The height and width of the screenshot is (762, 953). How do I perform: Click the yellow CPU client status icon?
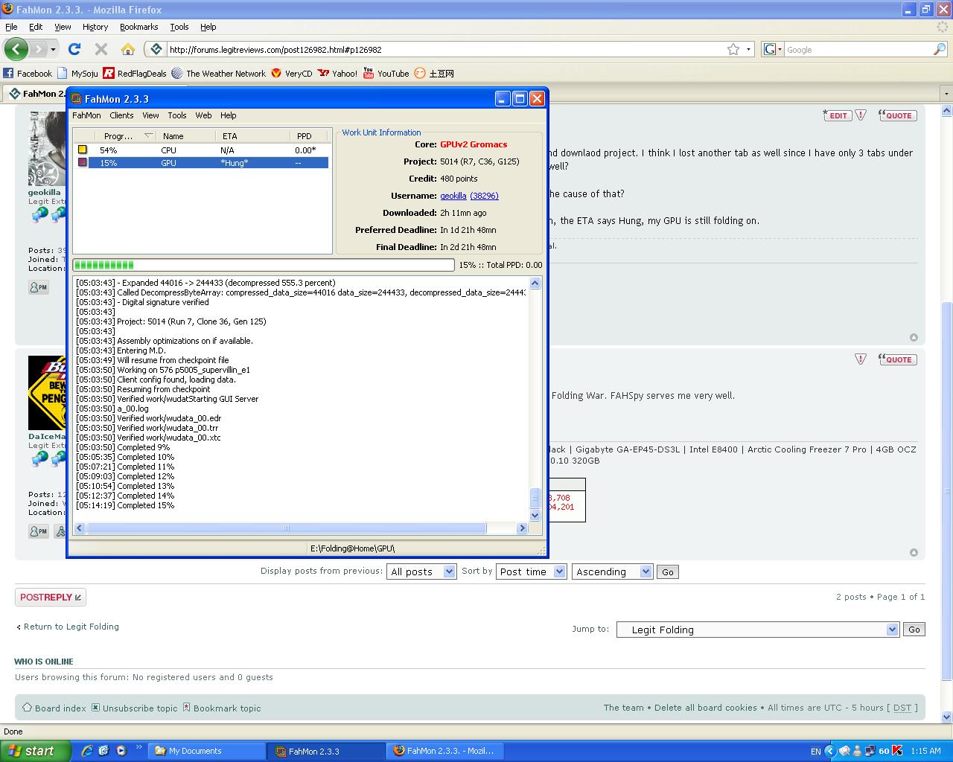coord(83,150)
